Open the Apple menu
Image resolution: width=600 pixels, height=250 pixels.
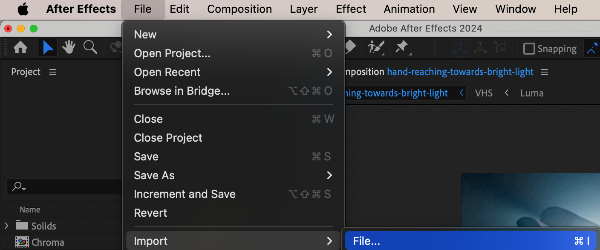[23, 9]
